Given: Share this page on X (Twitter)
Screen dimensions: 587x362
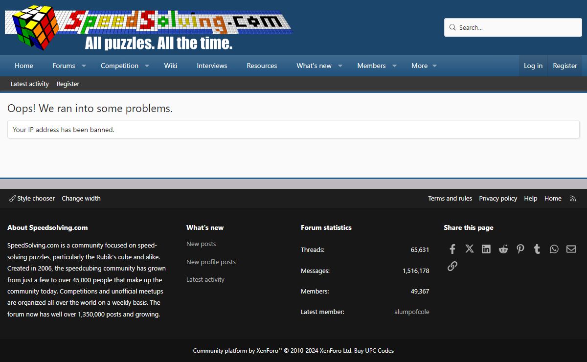Looking at the screenshot, I should [x=470, y=249].
